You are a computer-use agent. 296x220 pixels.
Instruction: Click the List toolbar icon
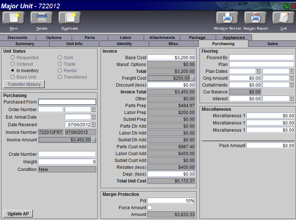[283, 18]
